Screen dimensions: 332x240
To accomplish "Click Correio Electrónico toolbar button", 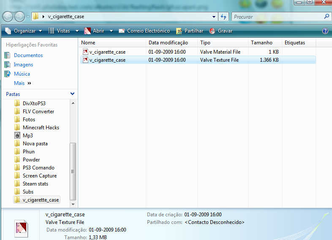I will (144, 31).
